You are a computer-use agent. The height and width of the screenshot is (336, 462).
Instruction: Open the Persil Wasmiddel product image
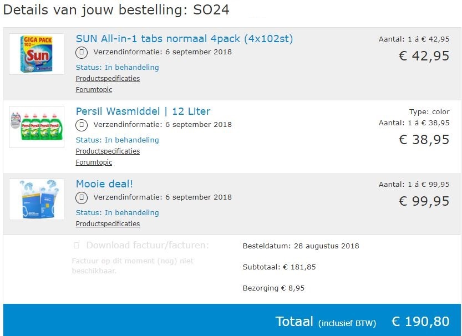(x=37, y=126)
